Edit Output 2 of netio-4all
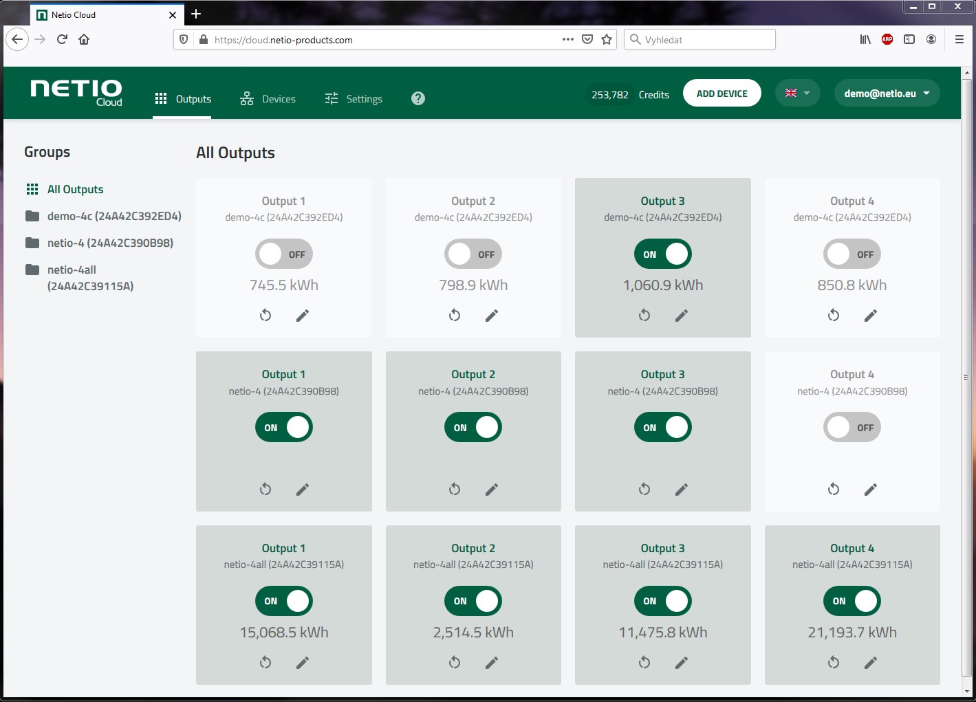The height and width of the screenshot is (702, 976). coord(492,663)
